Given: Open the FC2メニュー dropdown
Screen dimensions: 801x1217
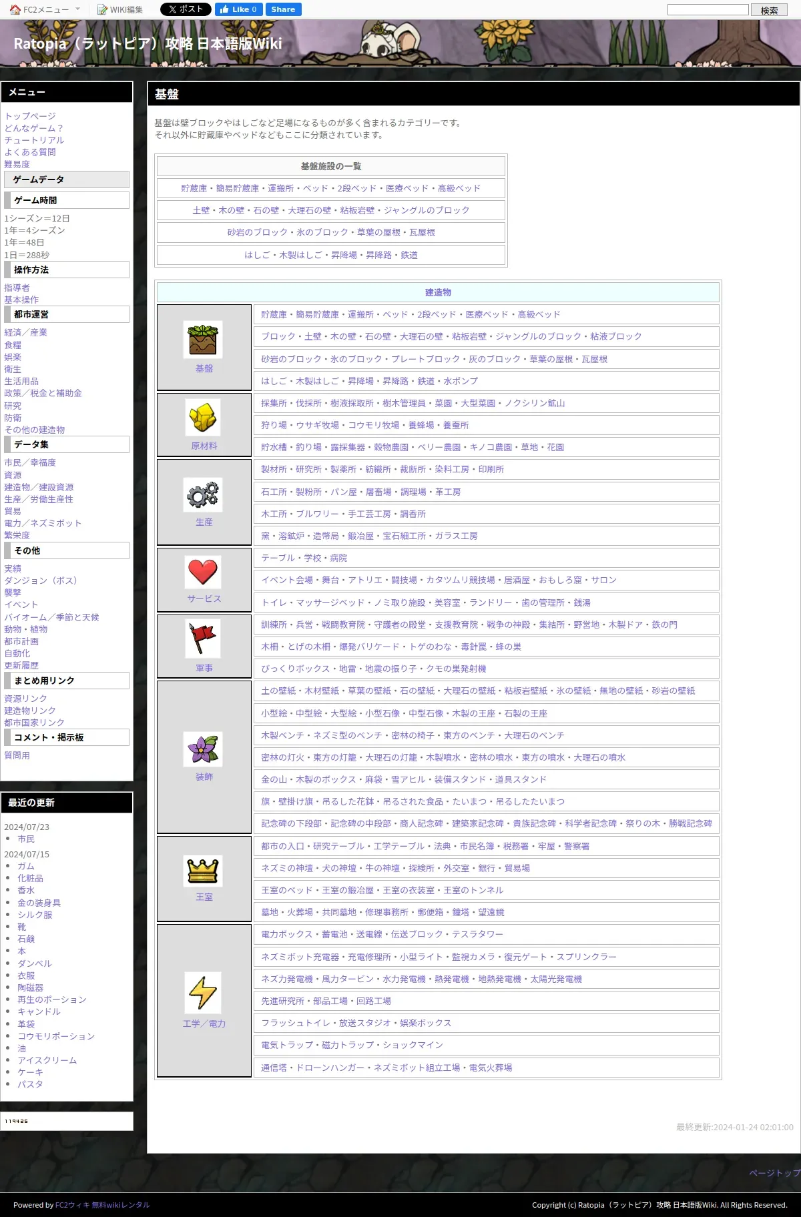Looking at the screenshot, I should point(45,9).
